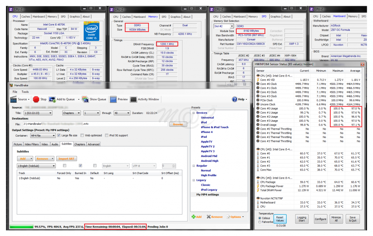The height and width of the screenshot is (236, 373).
Task: Click the Add to Queue icon
Action: coord(52,99)
